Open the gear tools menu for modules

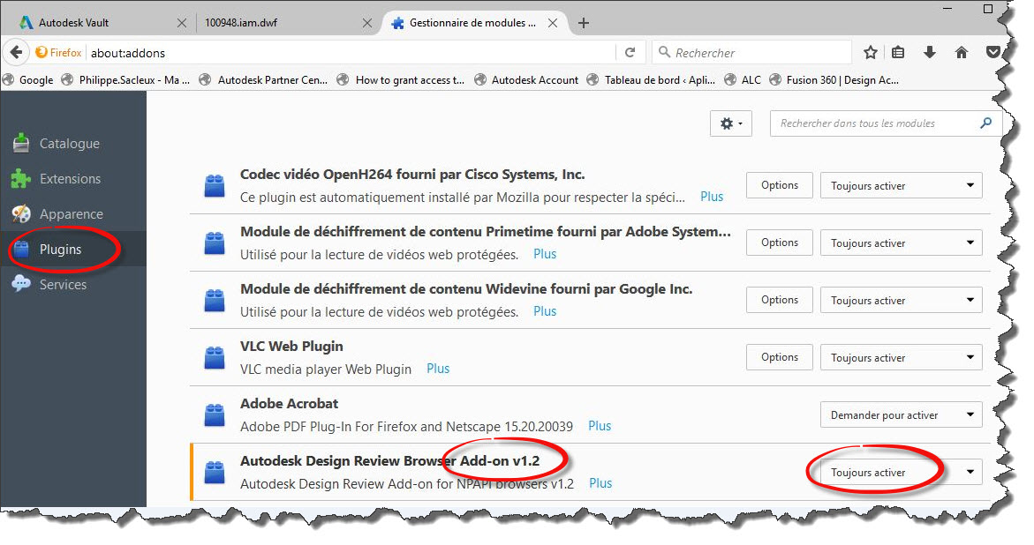pos(730,124)
